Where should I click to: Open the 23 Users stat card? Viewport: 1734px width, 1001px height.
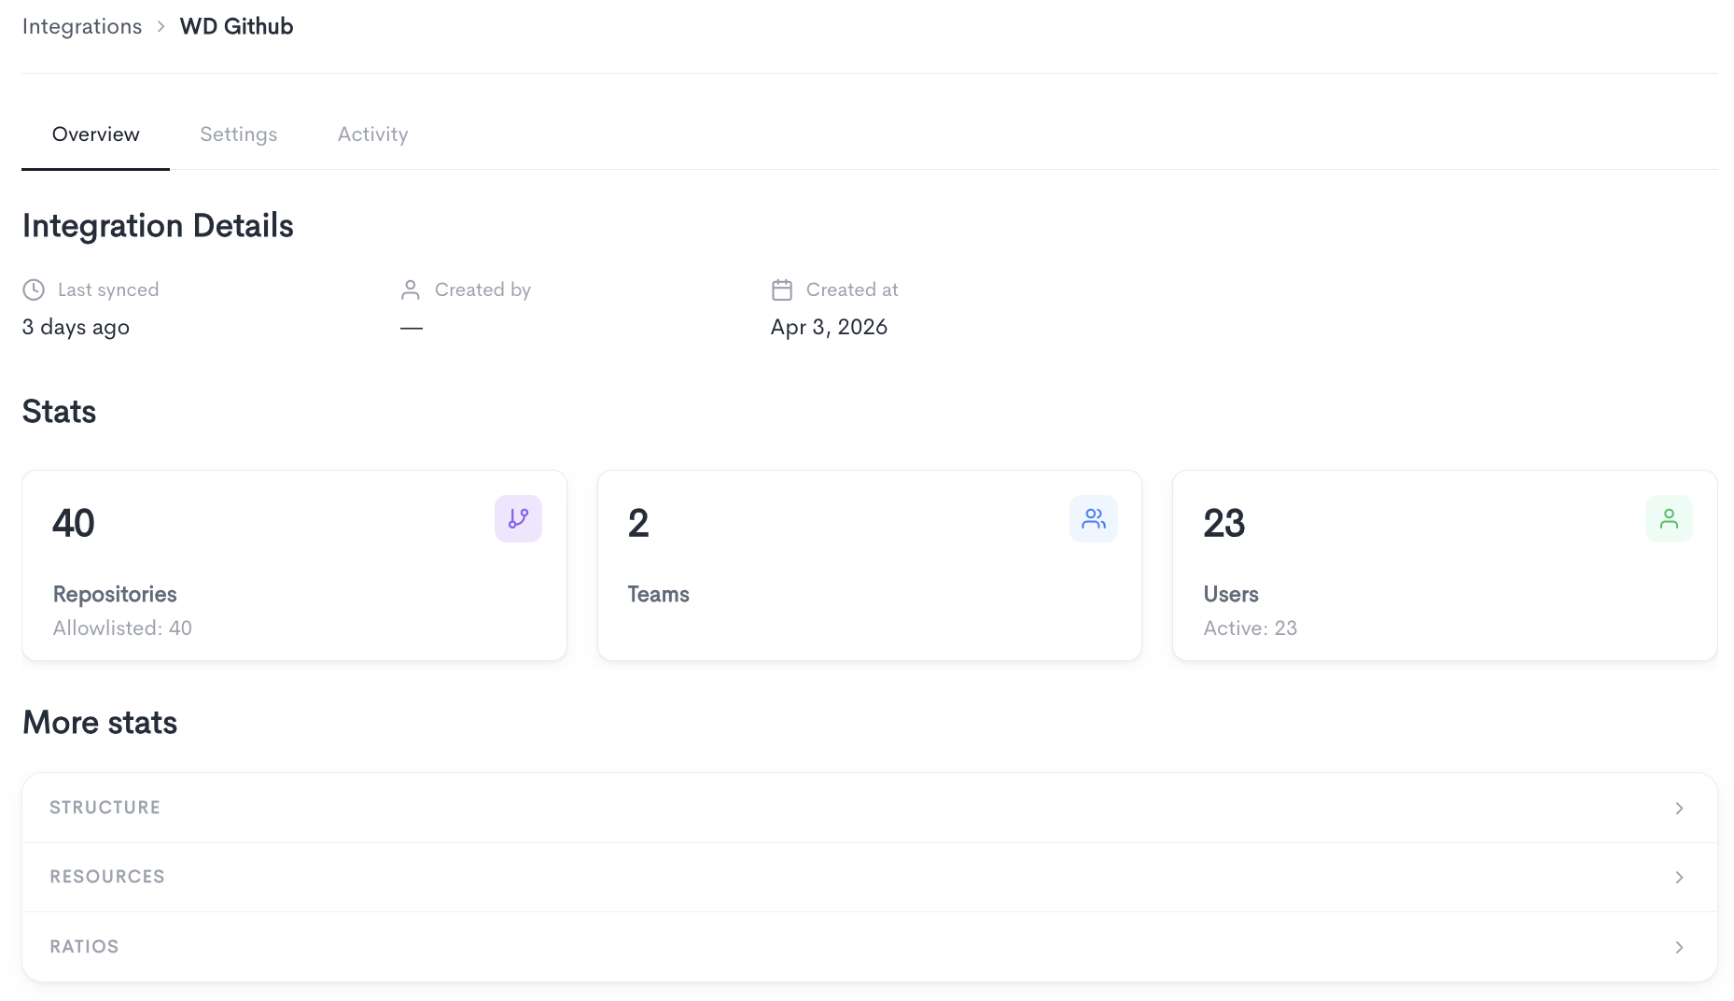click(x=1445, y=565)
